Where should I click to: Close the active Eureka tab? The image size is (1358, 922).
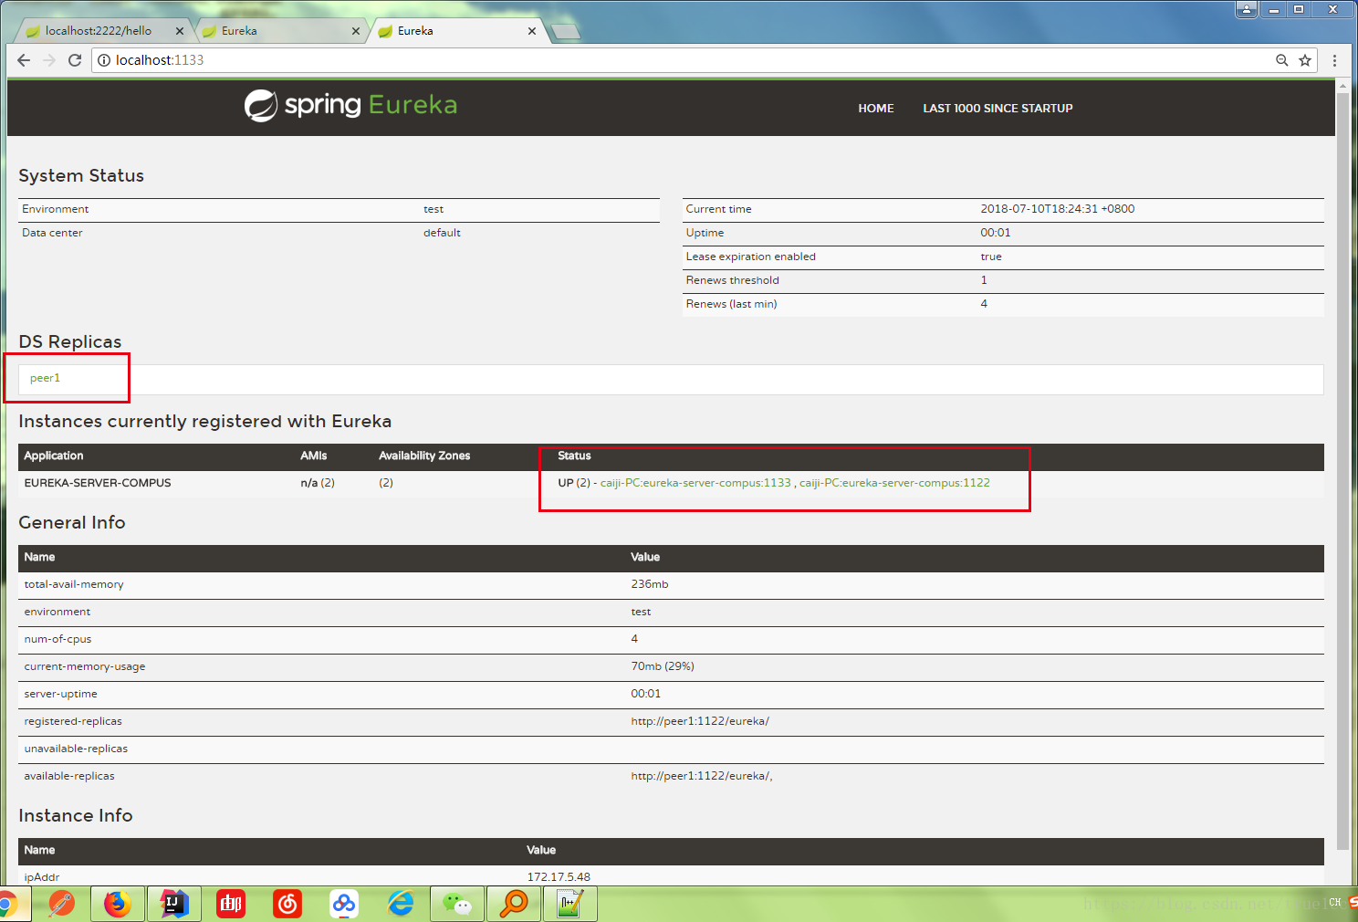(532, 31)
